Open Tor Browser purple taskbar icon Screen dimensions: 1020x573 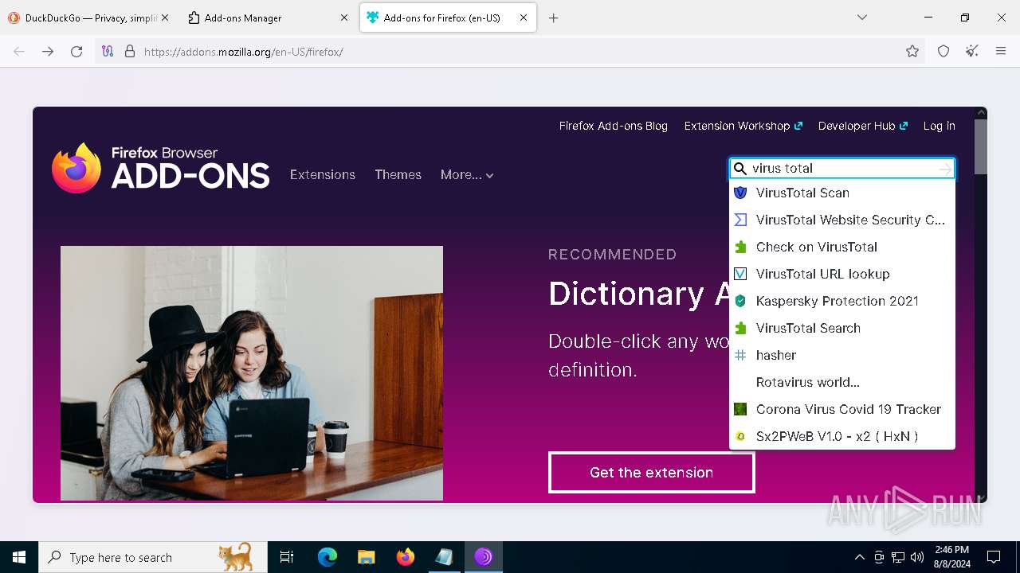pos(484,557)
